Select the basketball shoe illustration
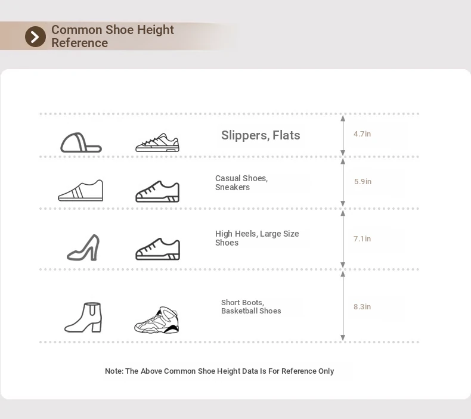 [x=156, y=320]
